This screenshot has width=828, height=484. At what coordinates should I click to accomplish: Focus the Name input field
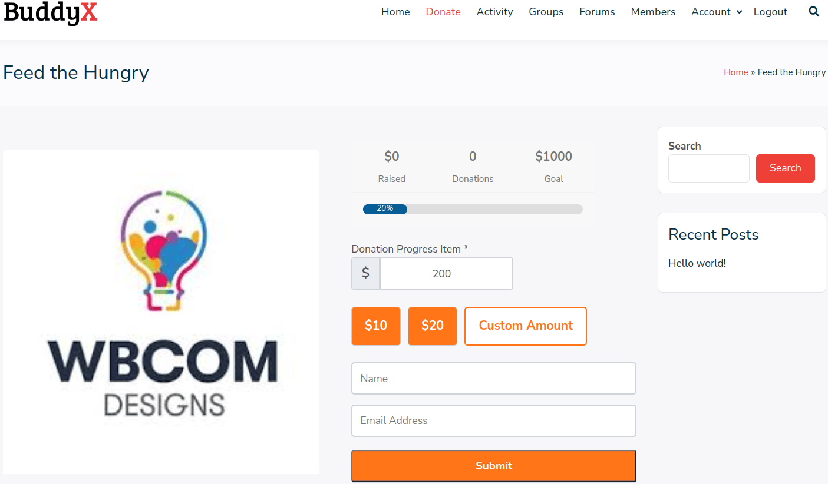494,378
